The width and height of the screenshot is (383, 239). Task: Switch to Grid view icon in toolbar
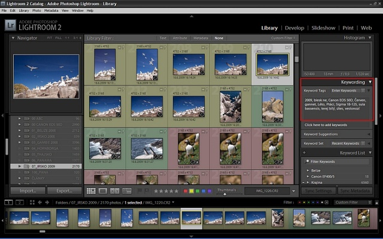click(x=91, y=191)
